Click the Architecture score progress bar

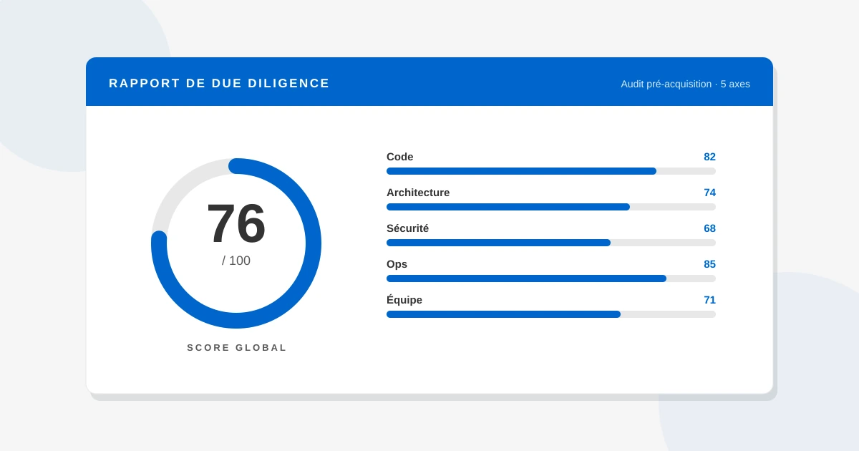coord(551,207)
